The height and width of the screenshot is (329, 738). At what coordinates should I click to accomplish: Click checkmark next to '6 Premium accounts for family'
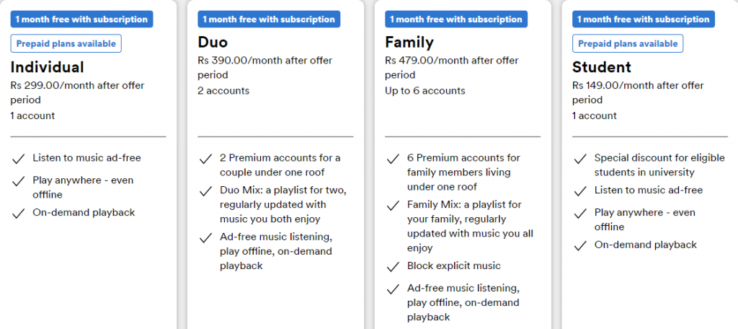pos(393,159)
